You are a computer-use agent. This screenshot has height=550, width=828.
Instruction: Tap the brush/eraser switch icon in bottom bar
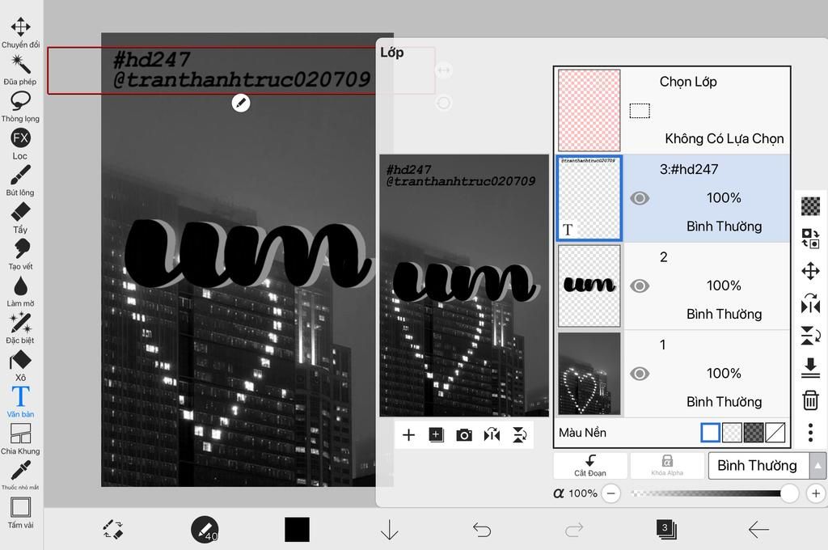pos(112,530)
